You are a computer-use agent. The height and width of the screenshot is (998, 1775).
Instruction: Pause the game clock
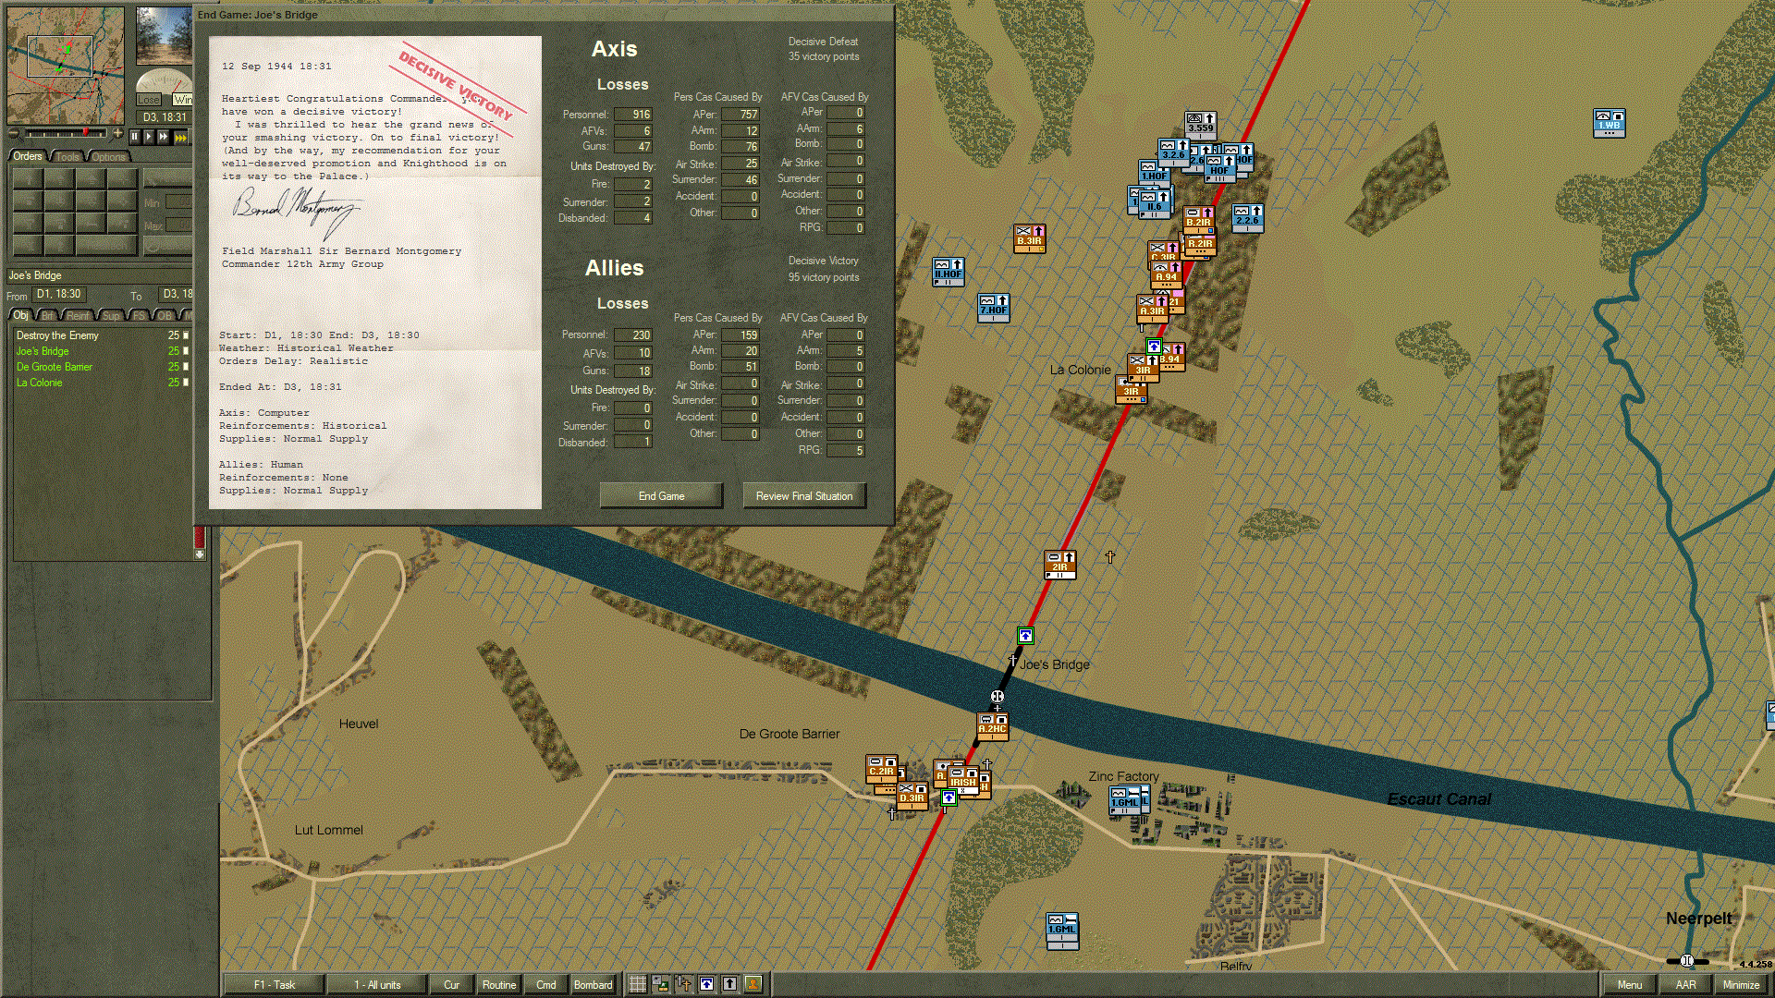pos(134,137)
